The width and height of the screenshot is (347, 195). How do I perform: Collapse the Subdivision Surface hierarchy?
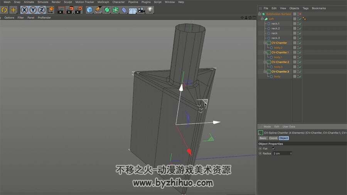259,14
